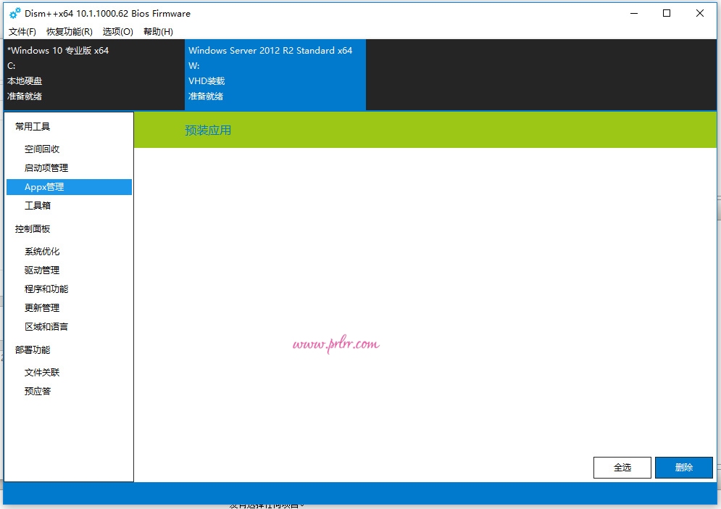Open 驱动管理 in the sidebar

click(41, 270)
